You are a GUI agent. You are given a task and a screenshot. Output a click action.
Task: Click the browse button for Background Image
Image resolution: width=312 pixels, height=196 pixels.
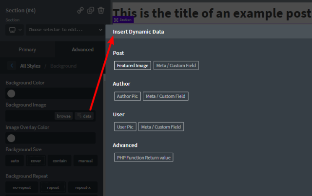pyautogui.click(x=64, y=116)
